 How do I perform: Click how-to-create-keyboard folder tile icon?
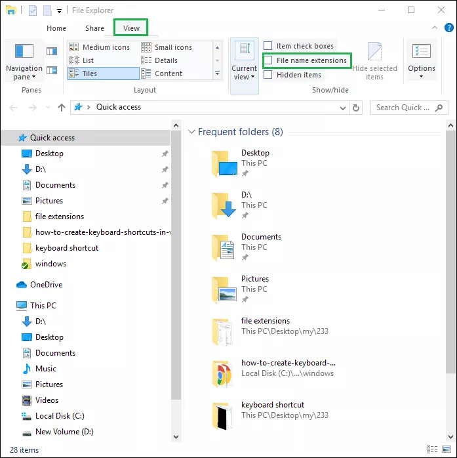(223, 373)
